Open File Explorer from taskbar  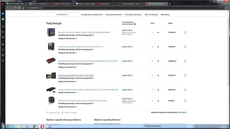tap(20, 127)
